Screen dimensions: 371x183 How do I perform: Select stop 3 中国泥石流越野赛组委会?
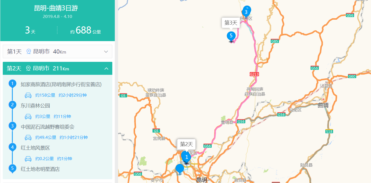pos(47,127)
